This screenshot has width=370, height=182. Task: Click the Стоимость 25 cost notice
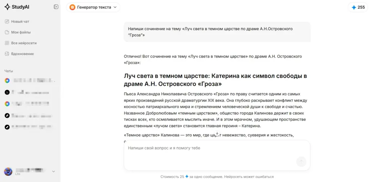(x=217, y=177)
